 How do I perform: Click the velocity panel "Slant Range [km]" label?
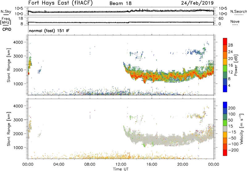point(9,129)
